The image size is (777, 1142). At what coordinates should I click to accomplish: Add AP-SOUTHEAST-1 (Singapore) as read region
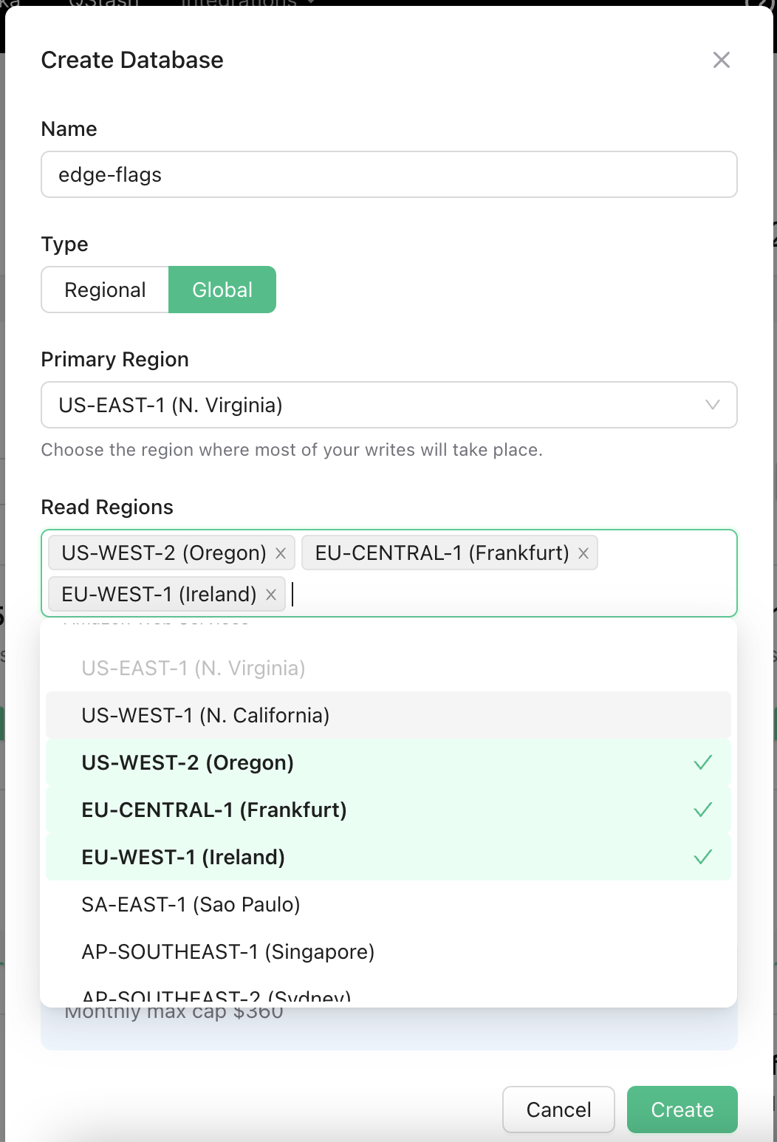[x=227, y=951]
